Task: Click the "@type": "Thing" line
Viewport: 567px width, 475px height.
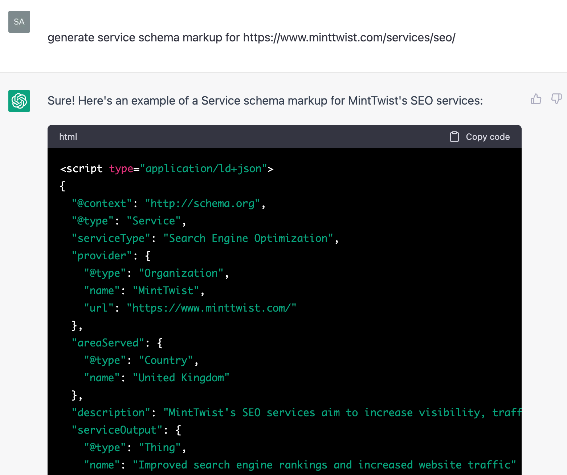Action: (x=135, y=447)
